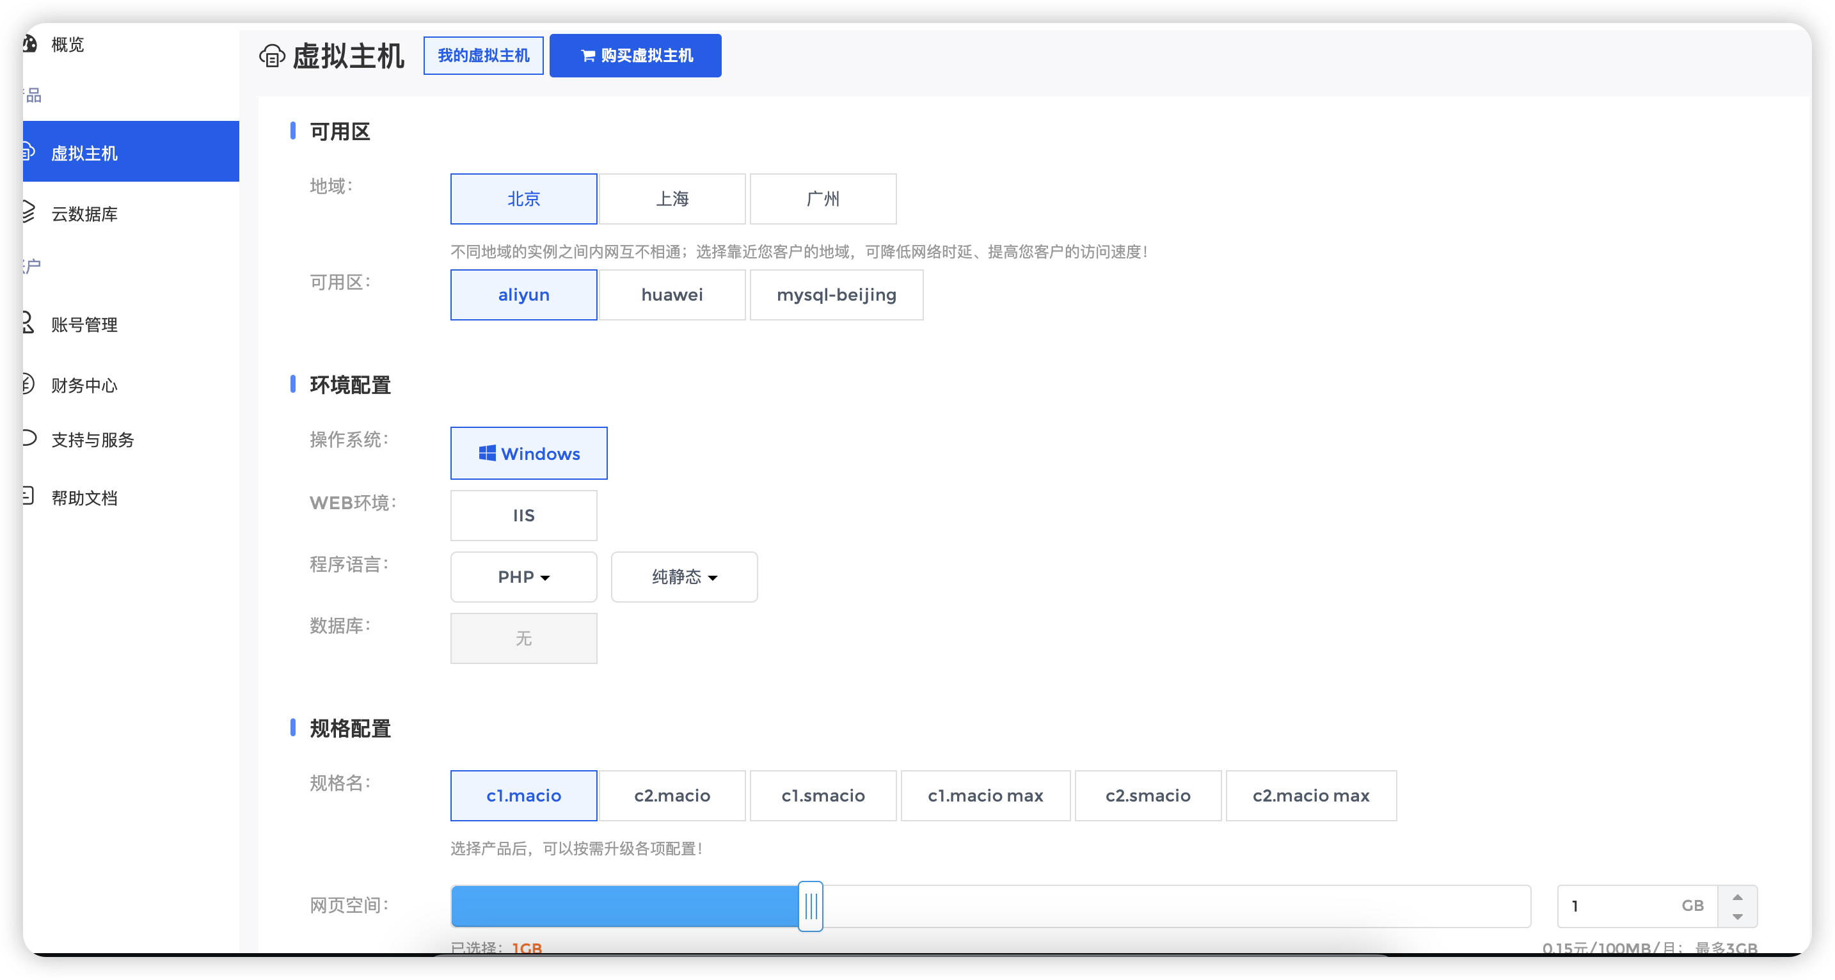Select Windows operating system
This screenshot has height=980, width=1835.
(x=528, y=453)
